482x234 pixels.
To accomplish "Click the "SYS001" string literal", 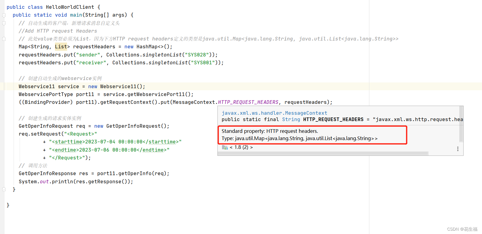I will (x=203, y=63).
